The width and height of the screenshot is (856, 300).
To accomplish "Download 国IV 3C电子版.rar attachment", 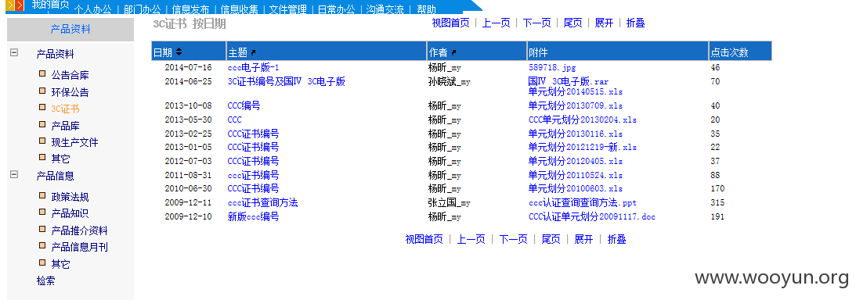I will tap(569, 82).
